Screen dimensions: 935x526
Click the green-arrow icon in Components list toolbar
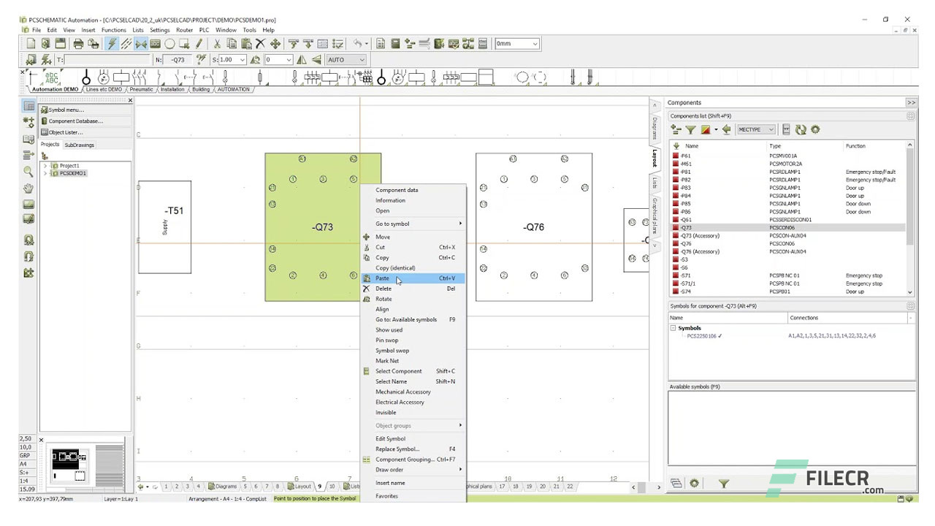pyautogui.click(x=726, y=129)
